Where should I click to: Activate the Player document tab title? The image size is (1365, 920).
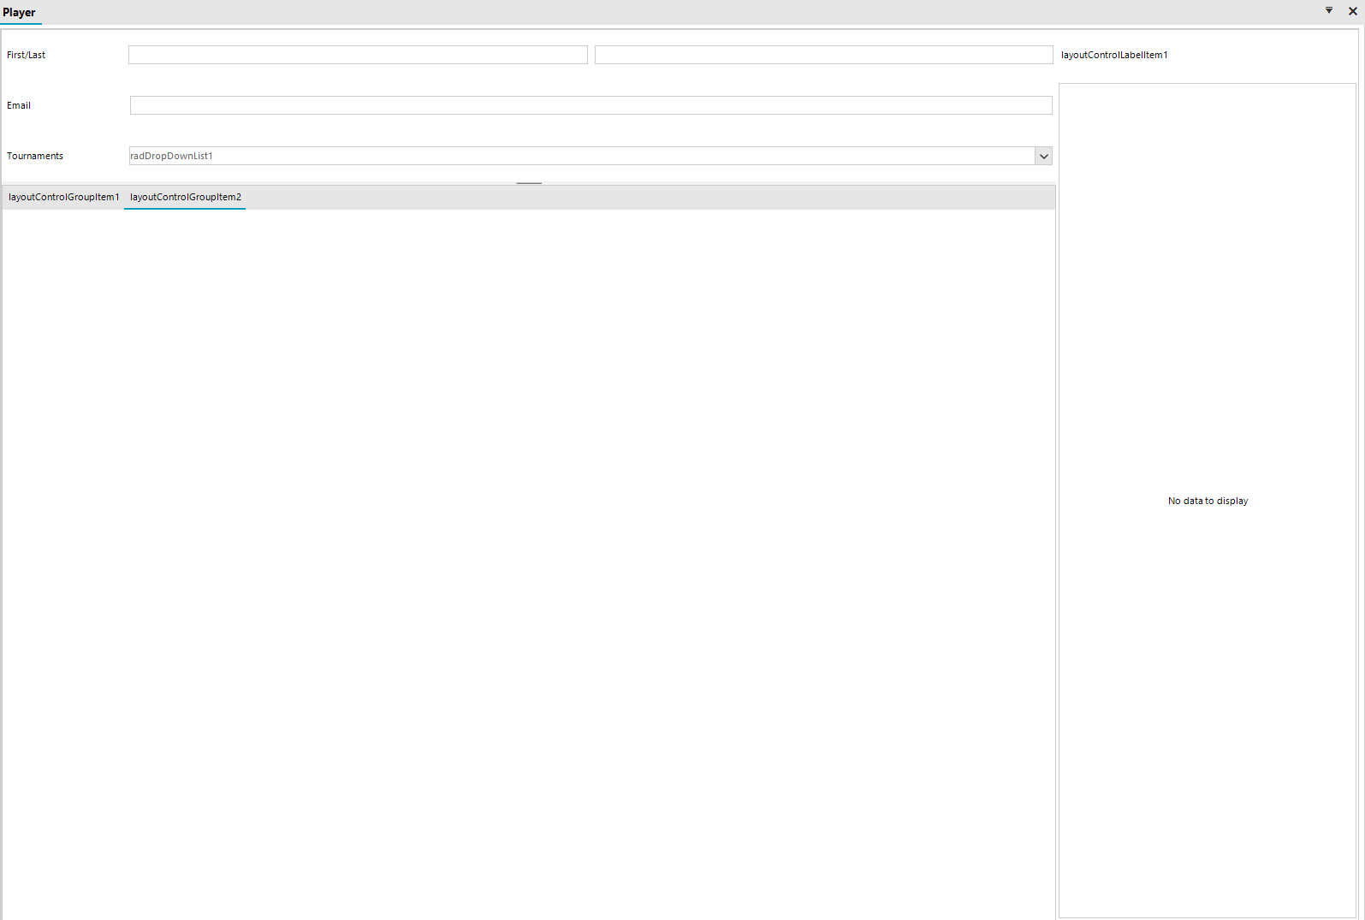click(20, 12)
